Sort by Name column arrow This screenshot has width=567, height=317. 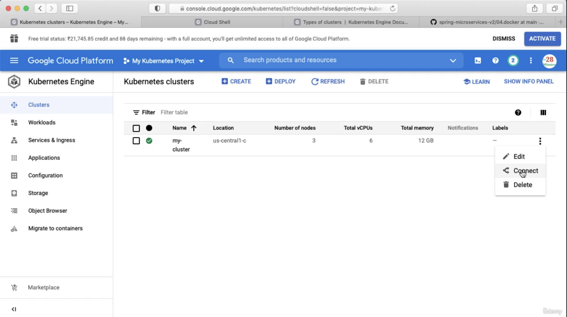[194, 128]
